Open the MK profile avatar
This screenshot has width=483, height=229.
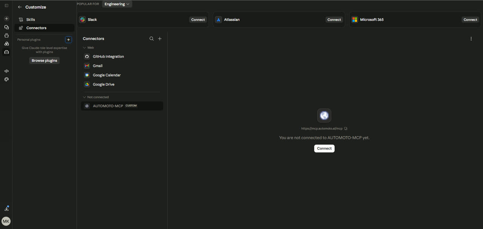pos(6,221)
